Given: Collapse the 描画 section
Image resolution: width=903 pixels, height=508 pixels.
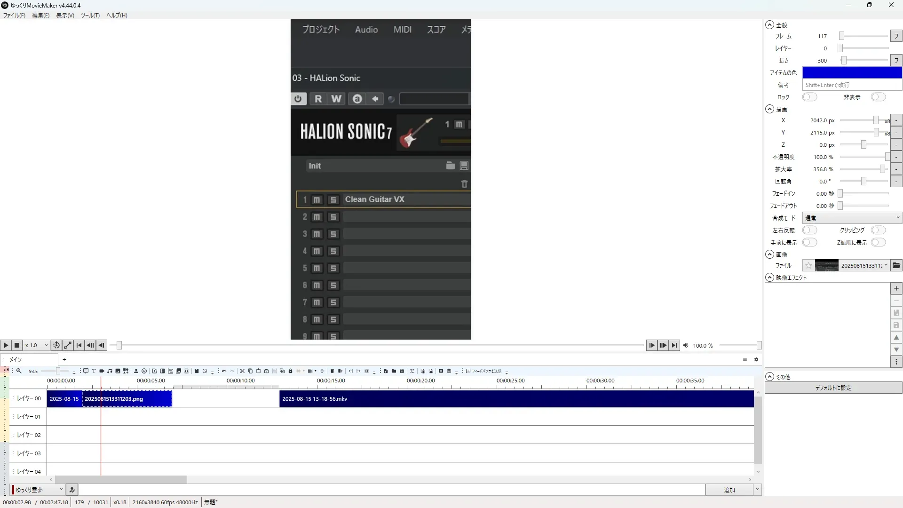Looking at the screenshot, I should pyautogui.click(x=769, y=109).
